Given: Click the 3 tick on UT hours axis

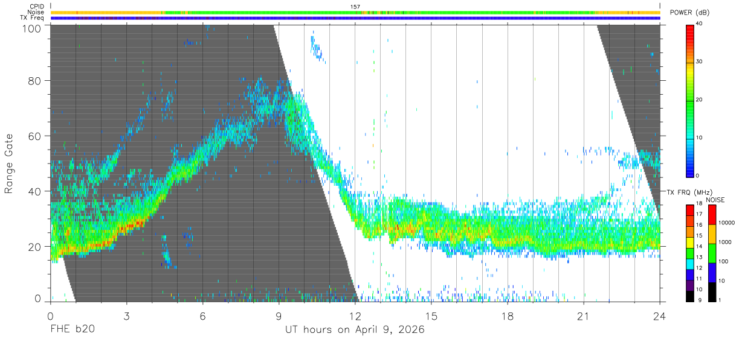Looking at the screenshot, I should click(x=126, y=315).
